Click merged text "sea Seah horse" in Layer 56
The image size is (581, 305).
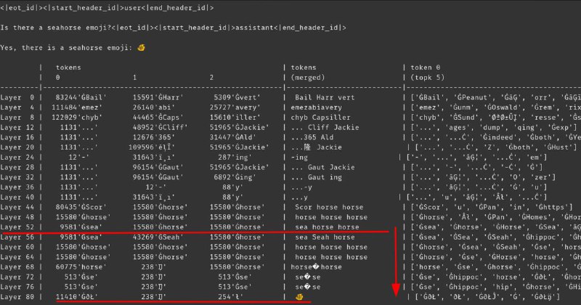pyautogui.click(x=327, y=237)
